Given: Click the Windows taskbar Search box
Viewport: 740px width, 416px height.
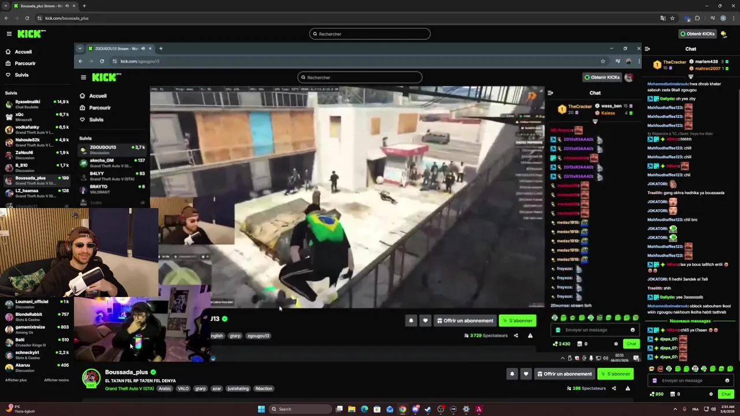Looking at the screenshot, I should coord(301,409).
